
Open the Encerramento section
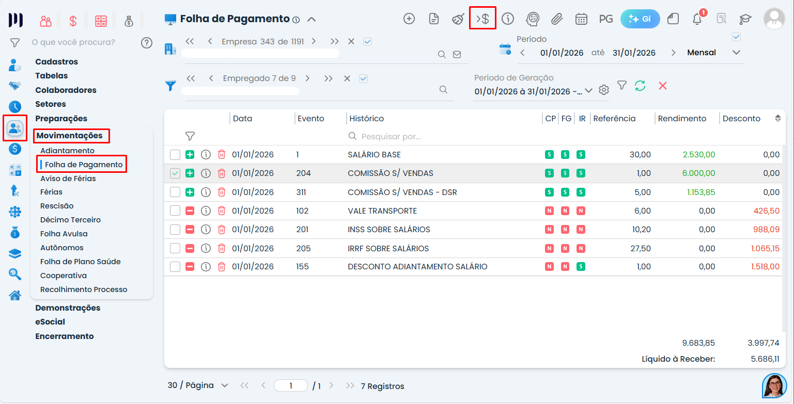(x=64, y=336)
